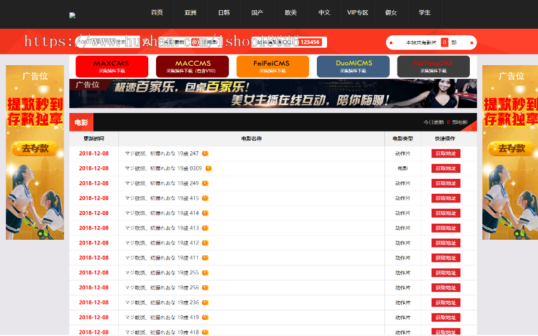Click the orange badge icon beside title 412
This screenshot has height=336, width=538.
click(205, 243)
